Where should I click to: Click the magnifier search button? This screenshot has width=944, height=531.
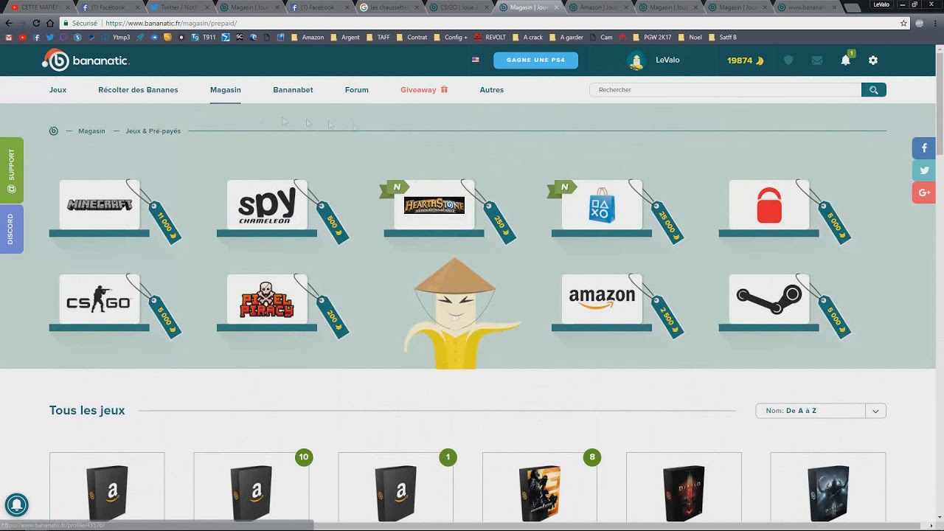(x=874, y=90)
